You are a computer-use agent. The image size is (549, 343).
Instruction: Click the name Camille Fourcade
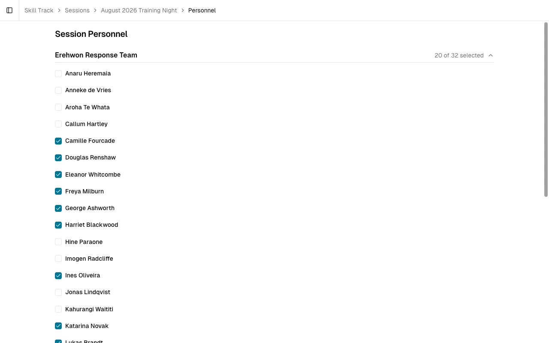[90, 141]
